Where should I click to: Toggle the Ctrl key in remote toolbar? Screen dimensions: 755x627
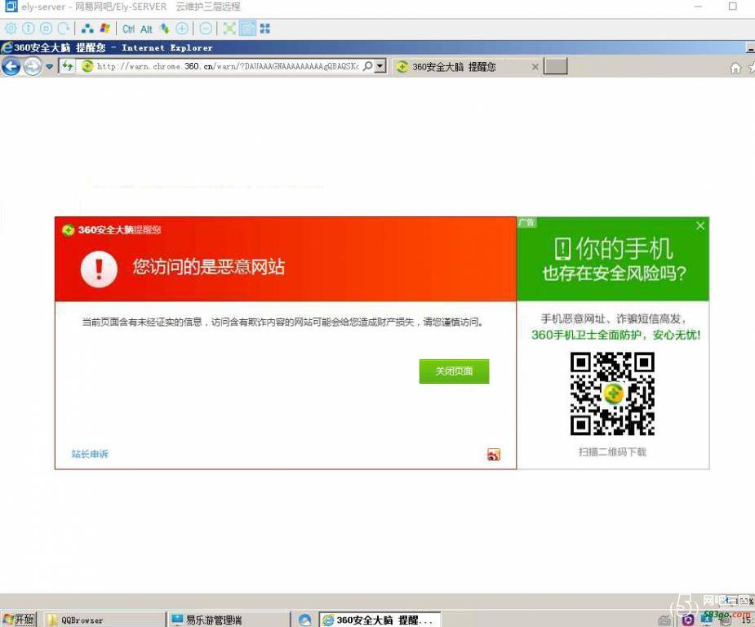tap(128, 29)
